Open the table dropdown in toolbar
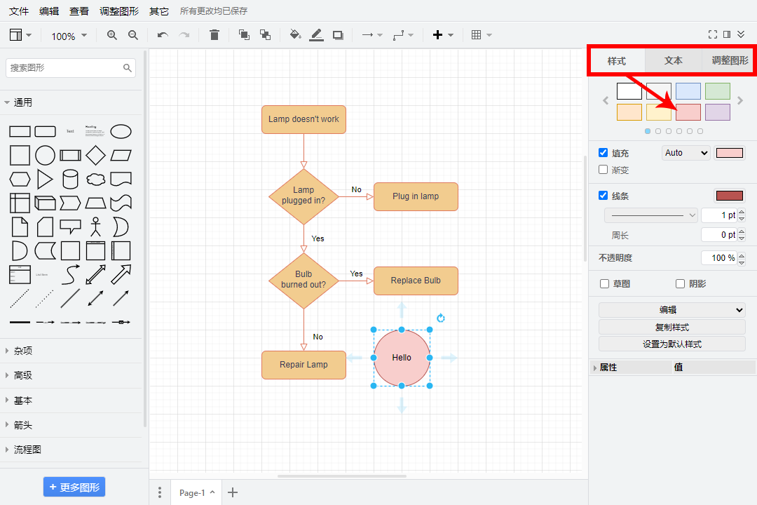The height and width of the screenshot is (505, 757). tap(482, 35)
